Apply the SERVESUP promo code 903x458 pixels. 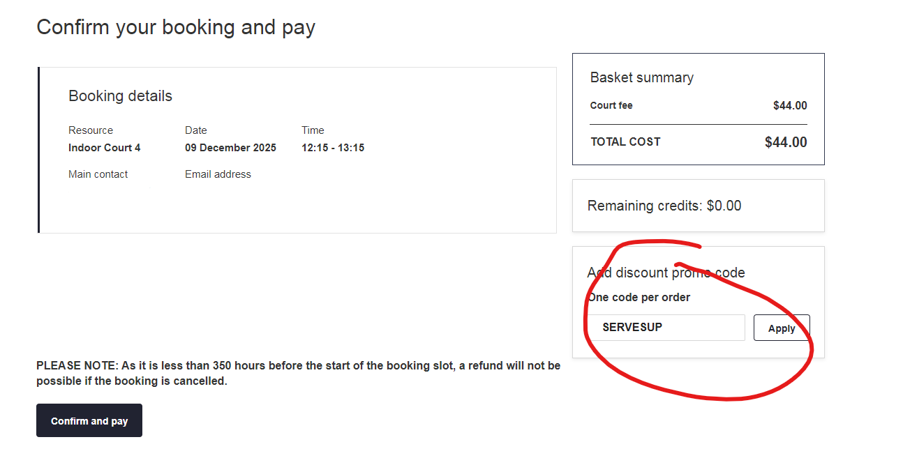coord(781,328)
